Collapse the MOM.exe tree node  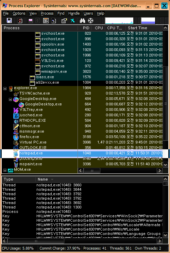[x=5, y=170]
